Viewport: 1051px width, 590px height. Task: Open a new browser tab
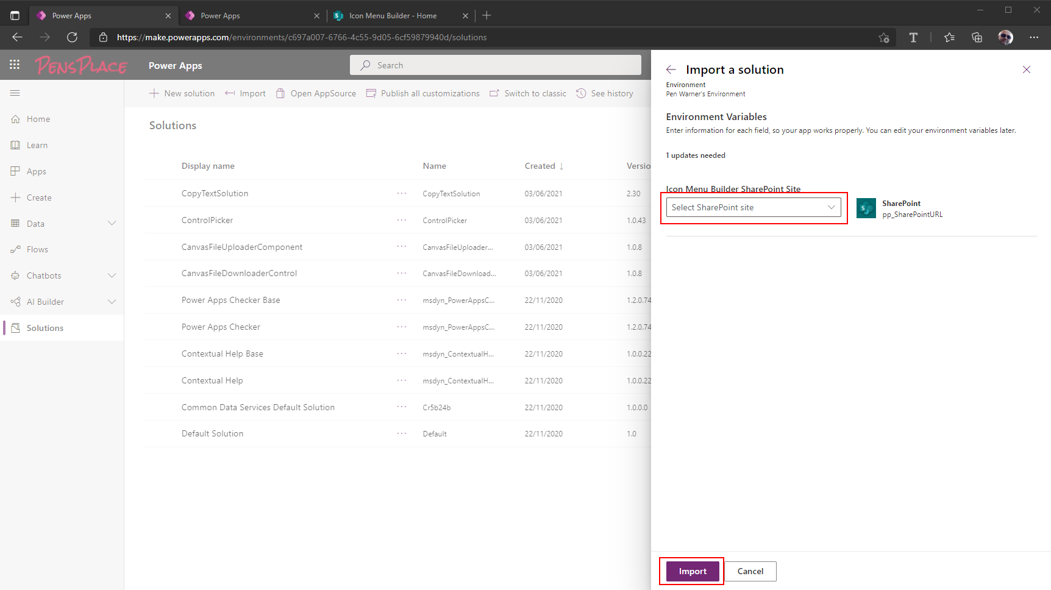[x=486, y=15]
